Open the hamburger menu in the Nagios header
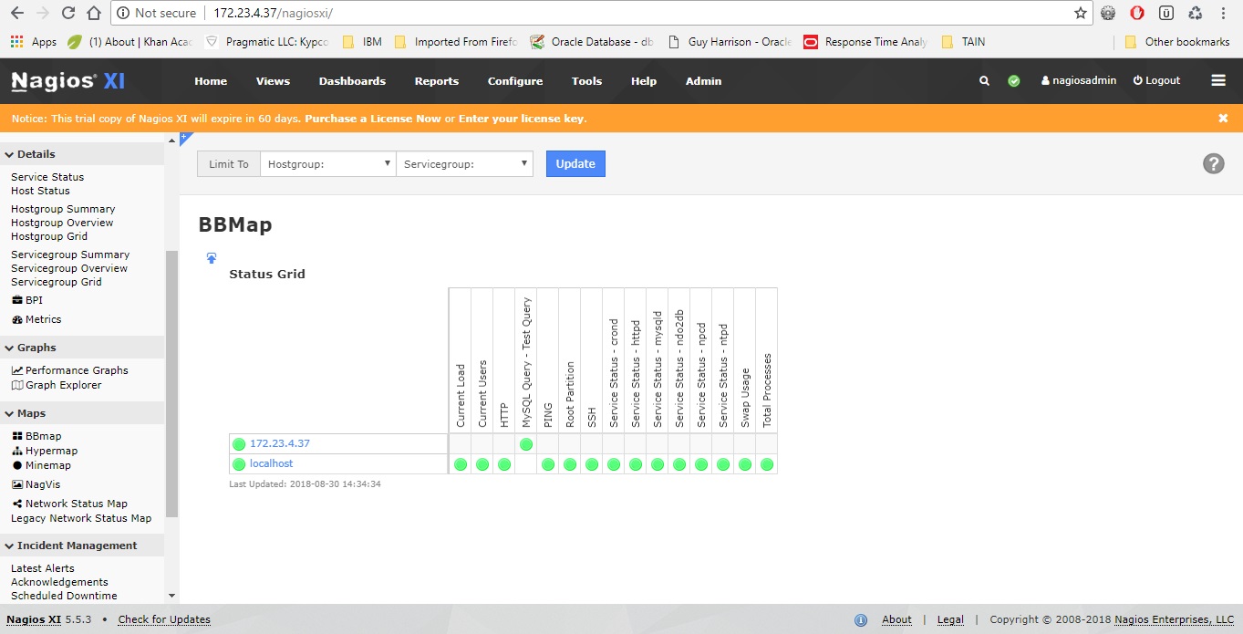 pyautogui.click(x=1218, y=80)
